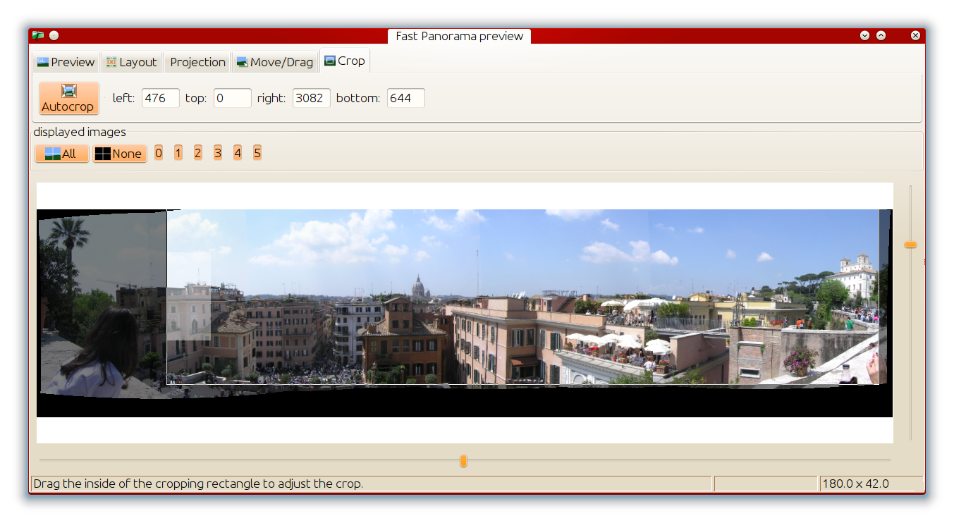The image size is (954, 523).
Task: Click inside the panorama cropping rectangle
Action: tap(522, 297)
